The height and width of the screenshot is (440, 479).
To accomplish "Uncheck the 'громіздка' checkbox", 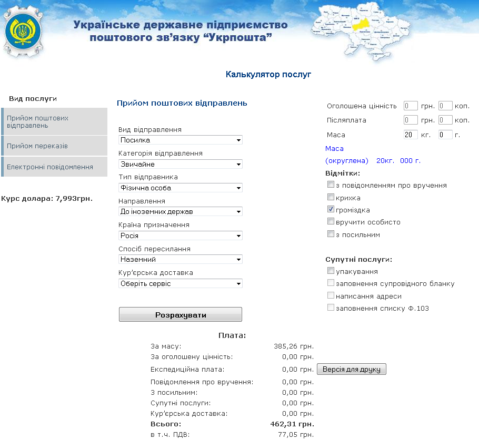I will [x=331, y=209].
